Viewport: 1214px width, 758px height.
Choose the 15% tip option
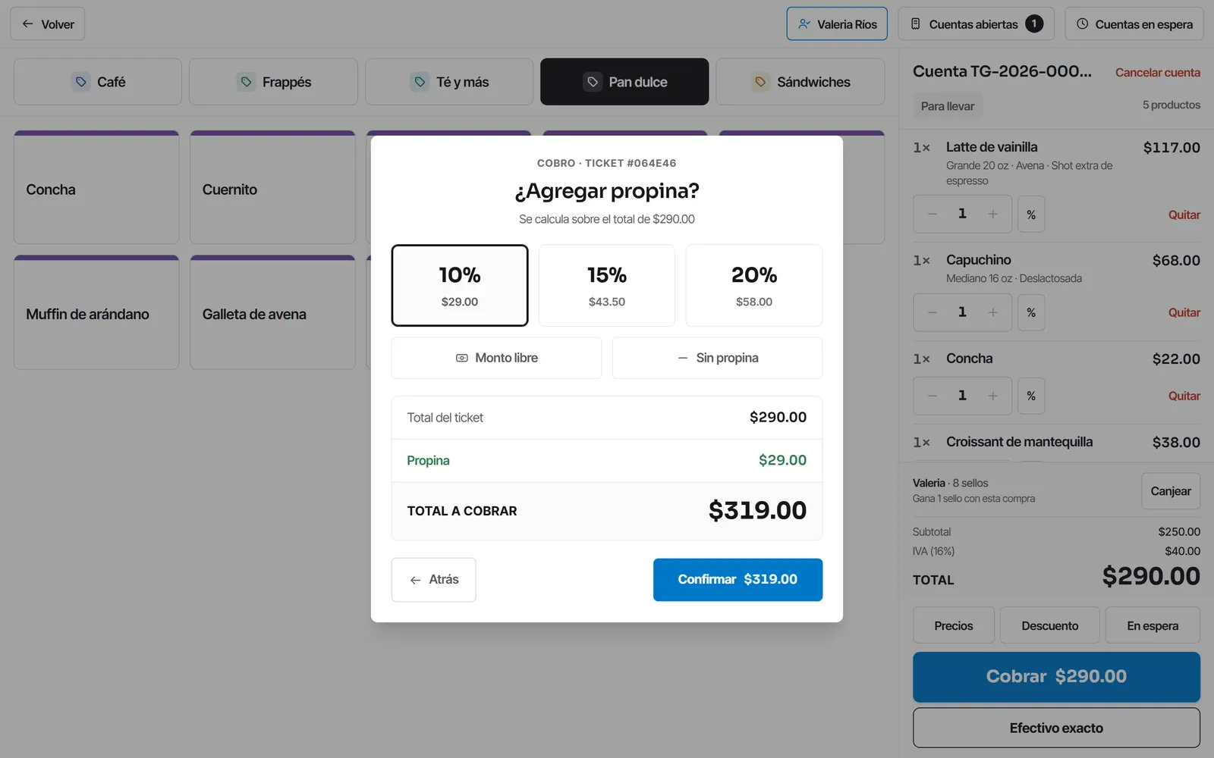pos(607,285)
